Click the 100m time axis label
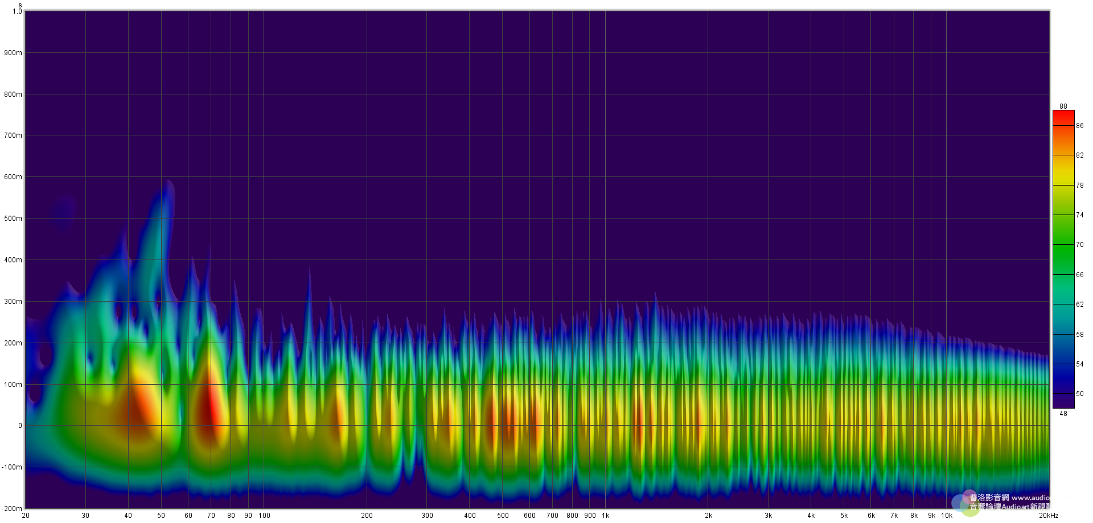The height and width of the screenshot is (523, 1093). click(x=13, y=385)
